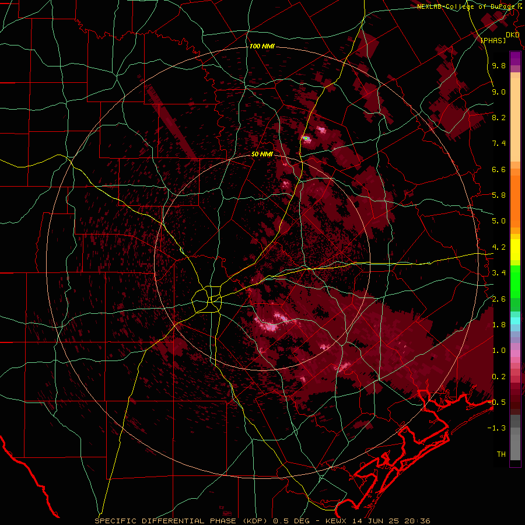525x525 pixels.
Task: Click the 1.8 scale label
Action: pos(499,325)
